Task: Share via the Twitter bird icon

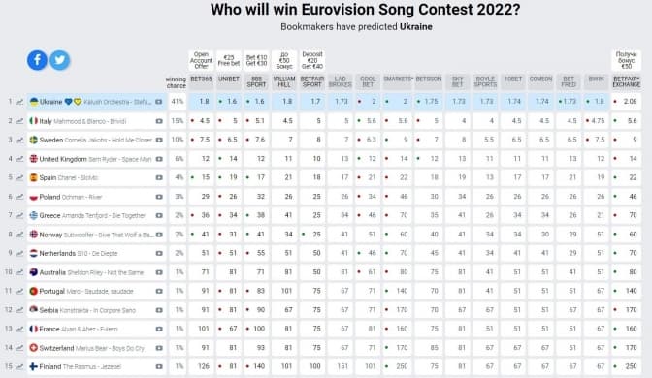Action: [60, 60]
